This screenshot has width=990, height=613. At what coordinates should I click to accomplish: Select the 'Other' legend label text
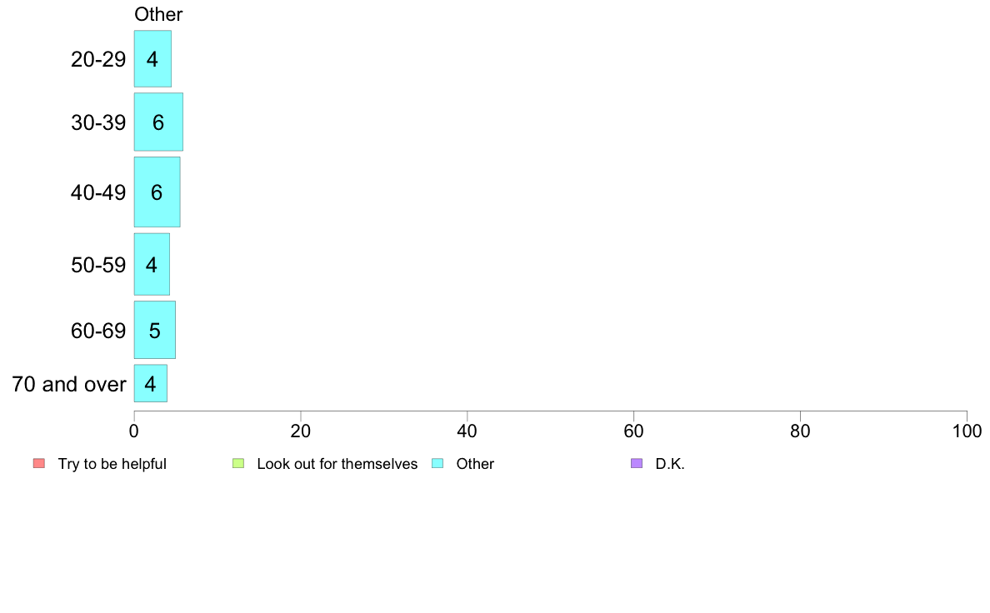pyautogui.click(x=475, y=464)
